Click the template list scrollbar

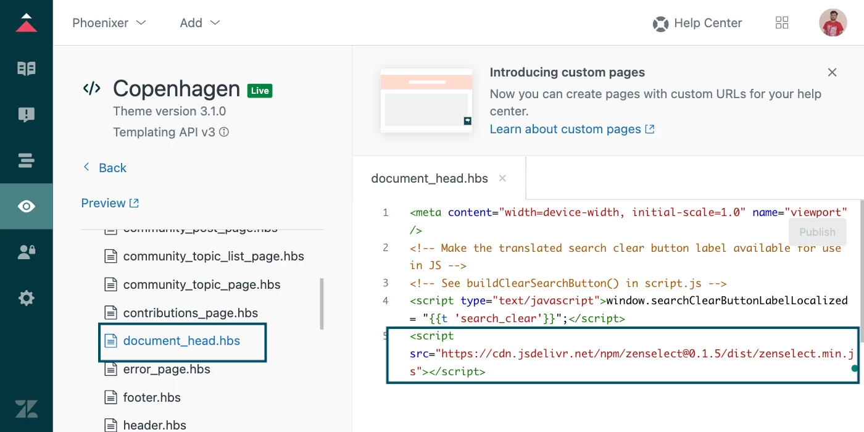[322, 304]
